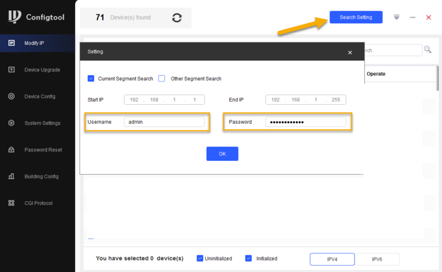Select the IPV4 tab
This screenshot has width=442, height=272.
(332, 259)
